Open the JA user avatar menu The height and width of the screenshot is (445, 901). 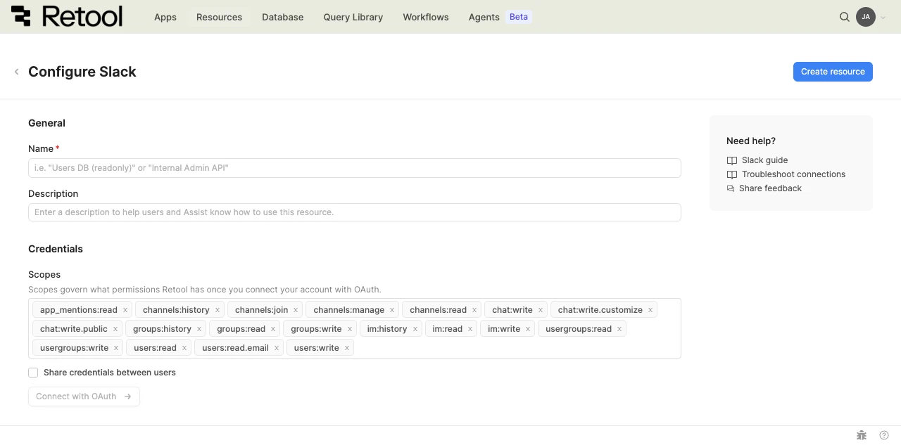point(866,17)
